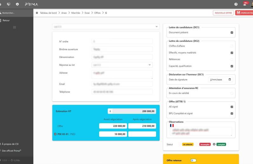Image resolution: width=253 pixels, height=164 pixels.
Task: Click the Offre Avant négociation amount field
Action: coord(113,126)
